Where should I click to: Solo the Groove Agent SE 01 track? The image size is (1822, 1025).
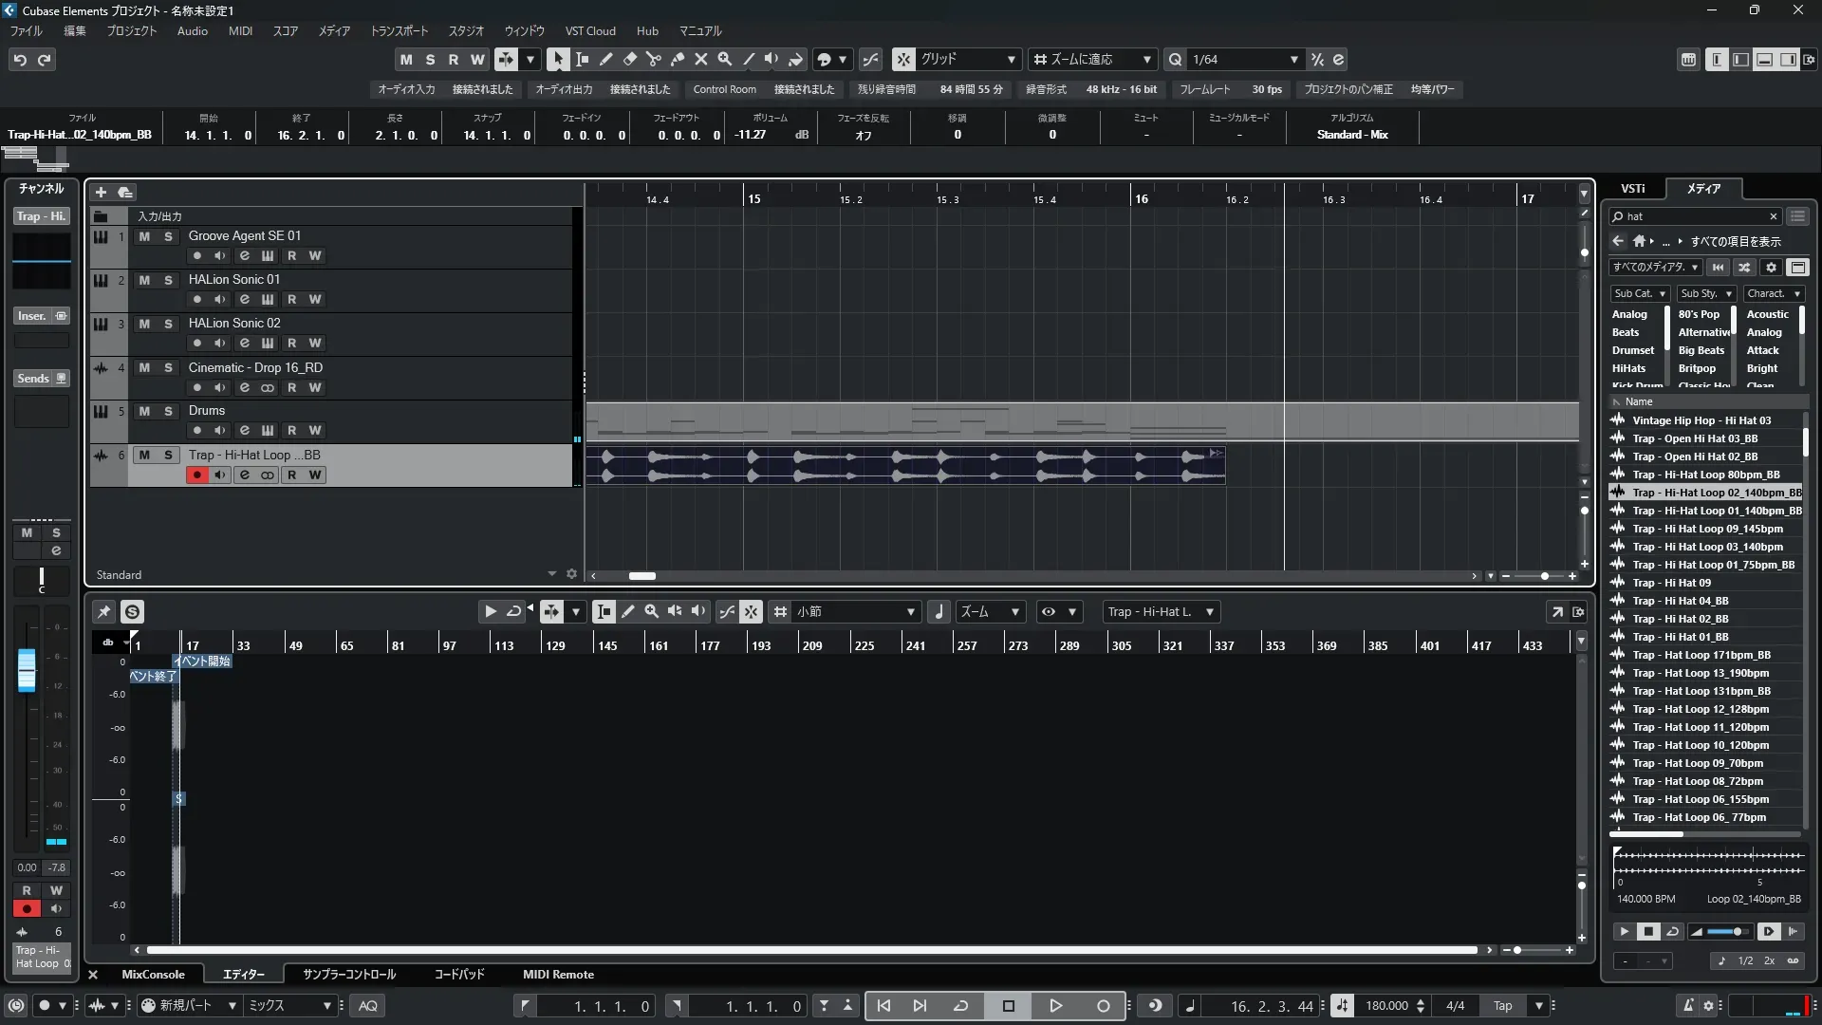168,236
